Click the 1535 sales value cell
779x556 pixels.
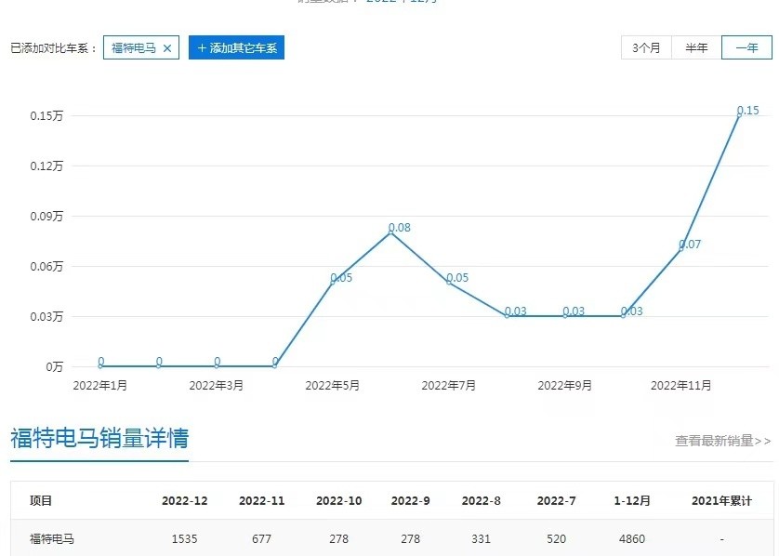pyautogui.click(x=184, y=538)
